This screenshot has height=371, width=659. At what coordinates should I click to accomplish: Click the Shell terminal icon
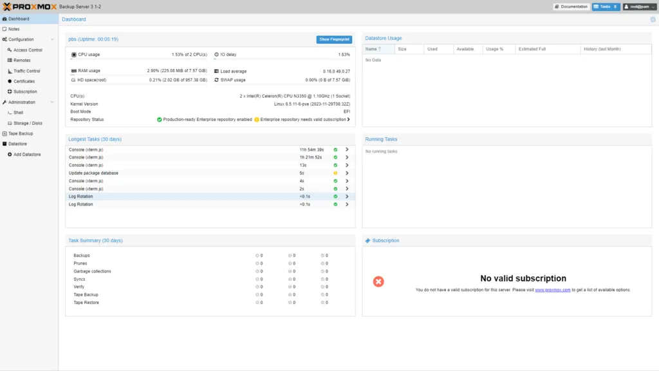9,113
